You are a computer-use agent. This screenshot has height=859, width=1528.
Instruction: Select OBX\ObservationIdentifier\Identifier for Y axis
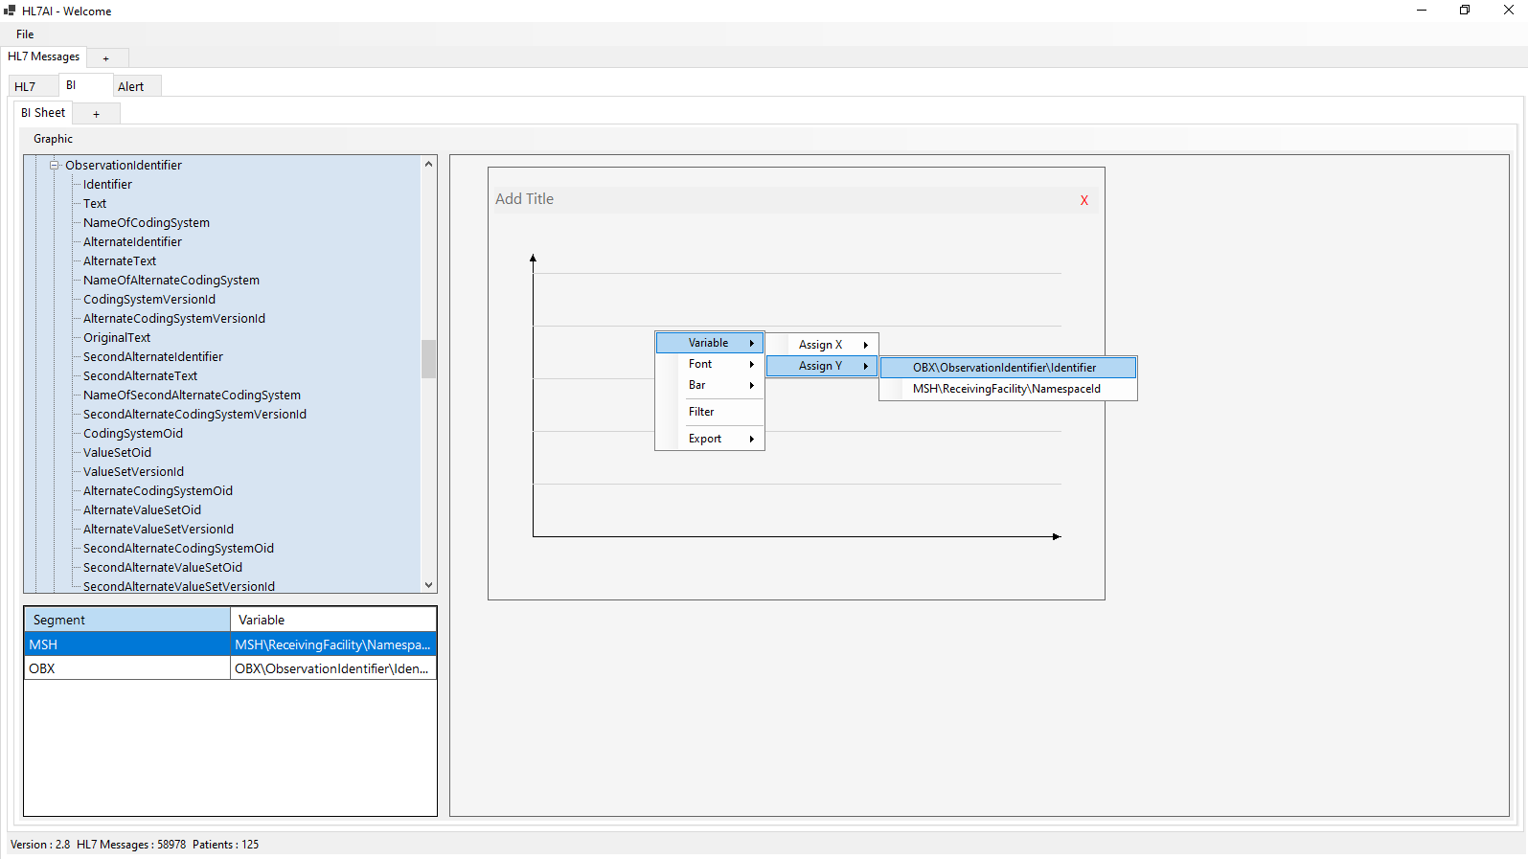[1004, 368]
